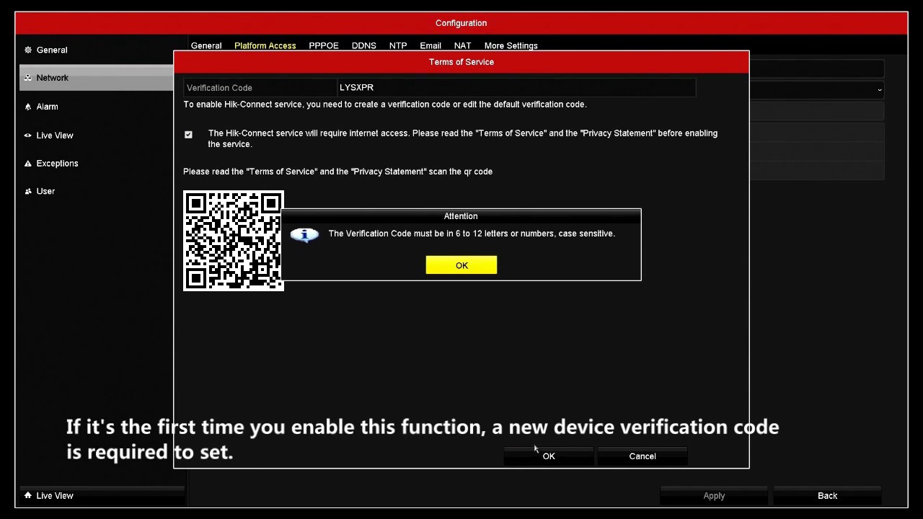Go to the NAT tab
This screenshot has width=923, height=519.
click(462, 45)
